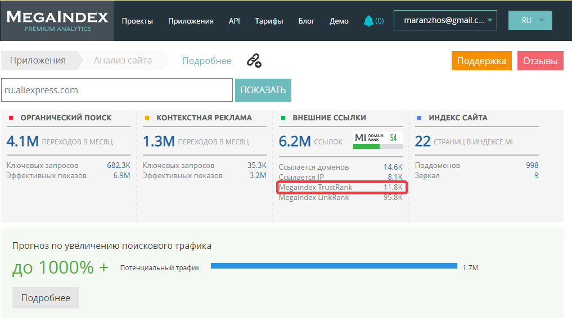Viewport: 572px width, 318px height.
Task: Click the до 1000% + forecast text
Action: (x=60, y=268)
